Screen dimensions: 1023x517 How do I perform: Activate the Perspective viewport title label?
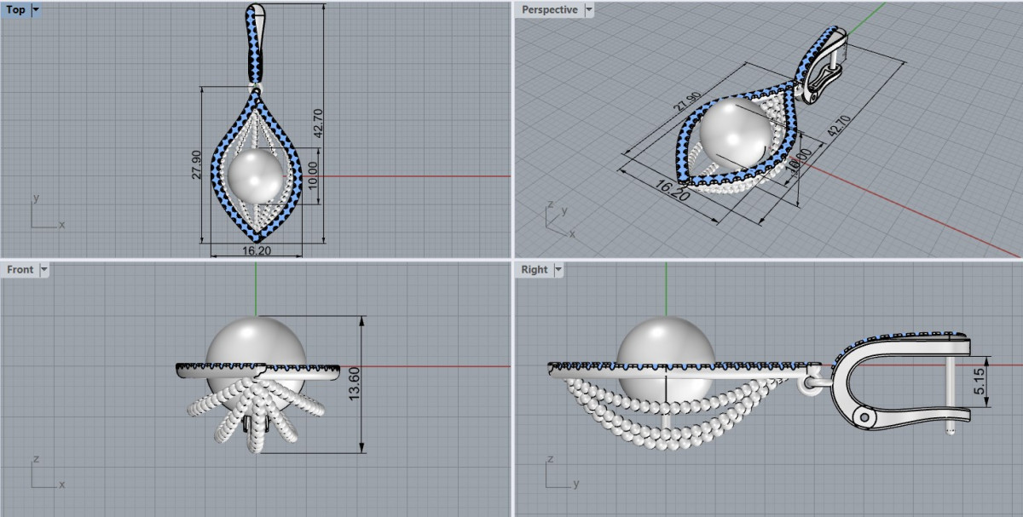coord(549,10)
